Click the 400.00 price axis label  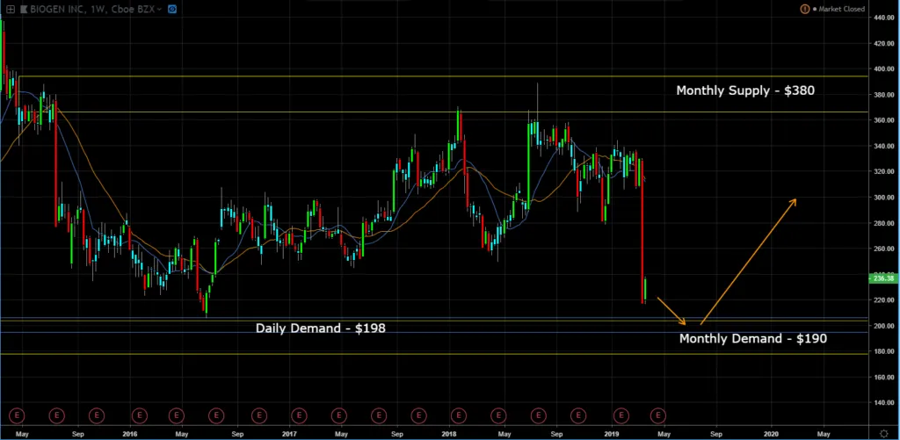[x=884, y=69]
